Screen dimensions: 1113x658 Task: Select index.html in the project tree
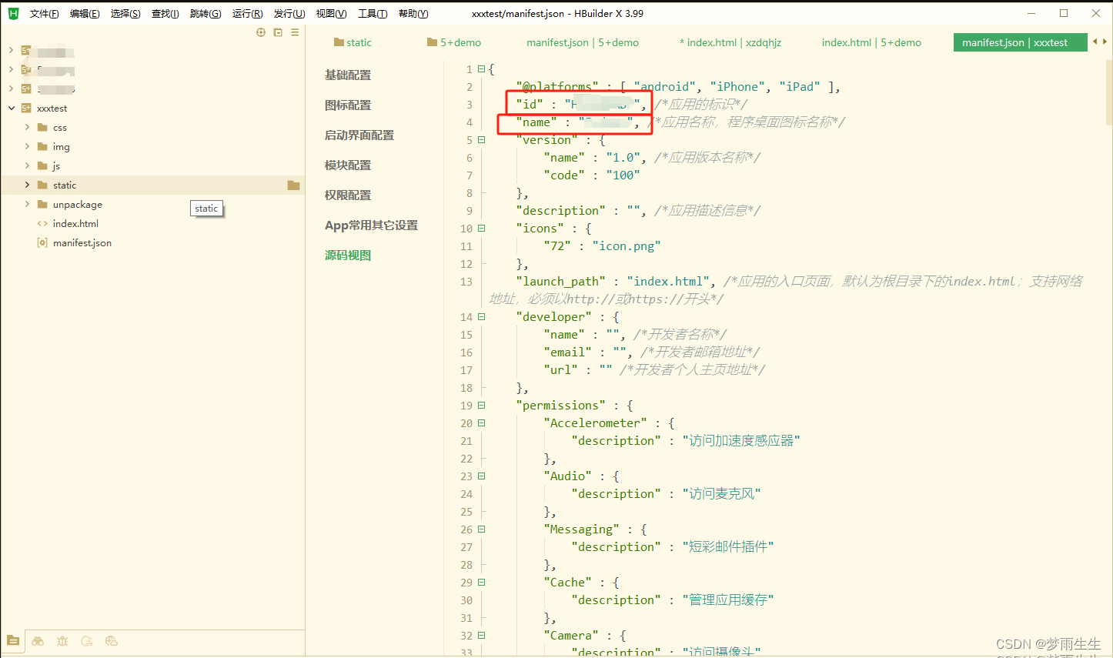click(75, 224)
